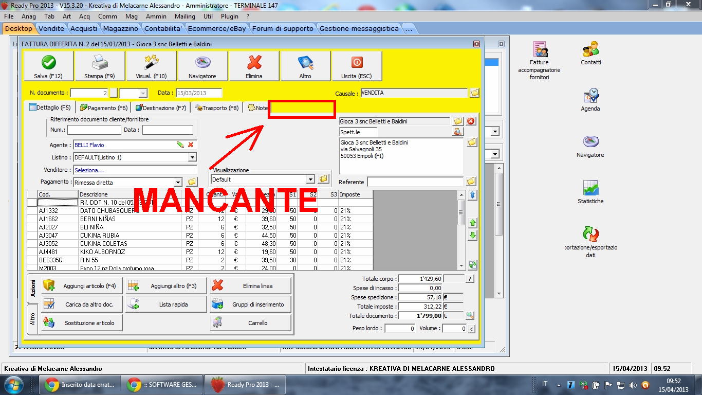Expand the Listino dropdown
Viewport: 702px width, 395px height.
[192, 157]
